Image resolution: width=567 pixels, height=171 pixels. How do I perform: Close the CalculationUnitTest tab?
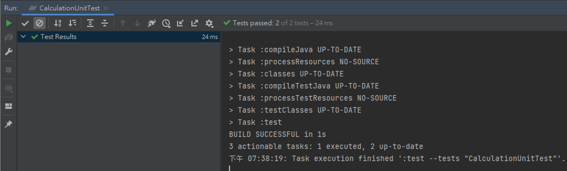coord(106,8)
